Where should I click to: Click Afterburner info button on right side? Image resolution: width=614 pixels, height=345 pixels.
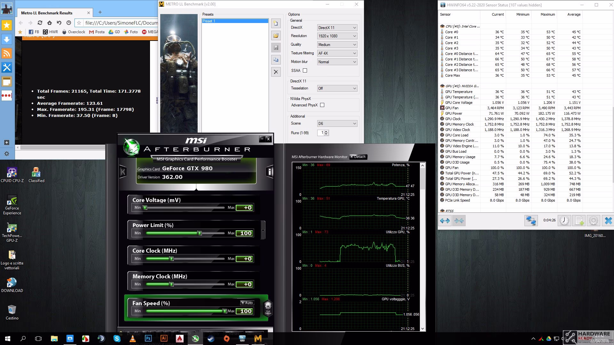(270, 172)
